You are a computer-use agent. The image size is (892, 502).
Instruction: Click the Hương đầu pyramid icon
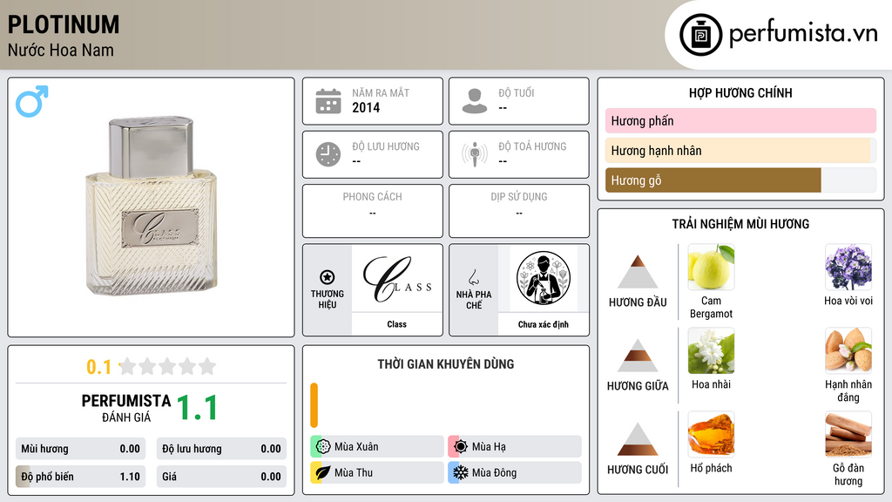point(638,272)
